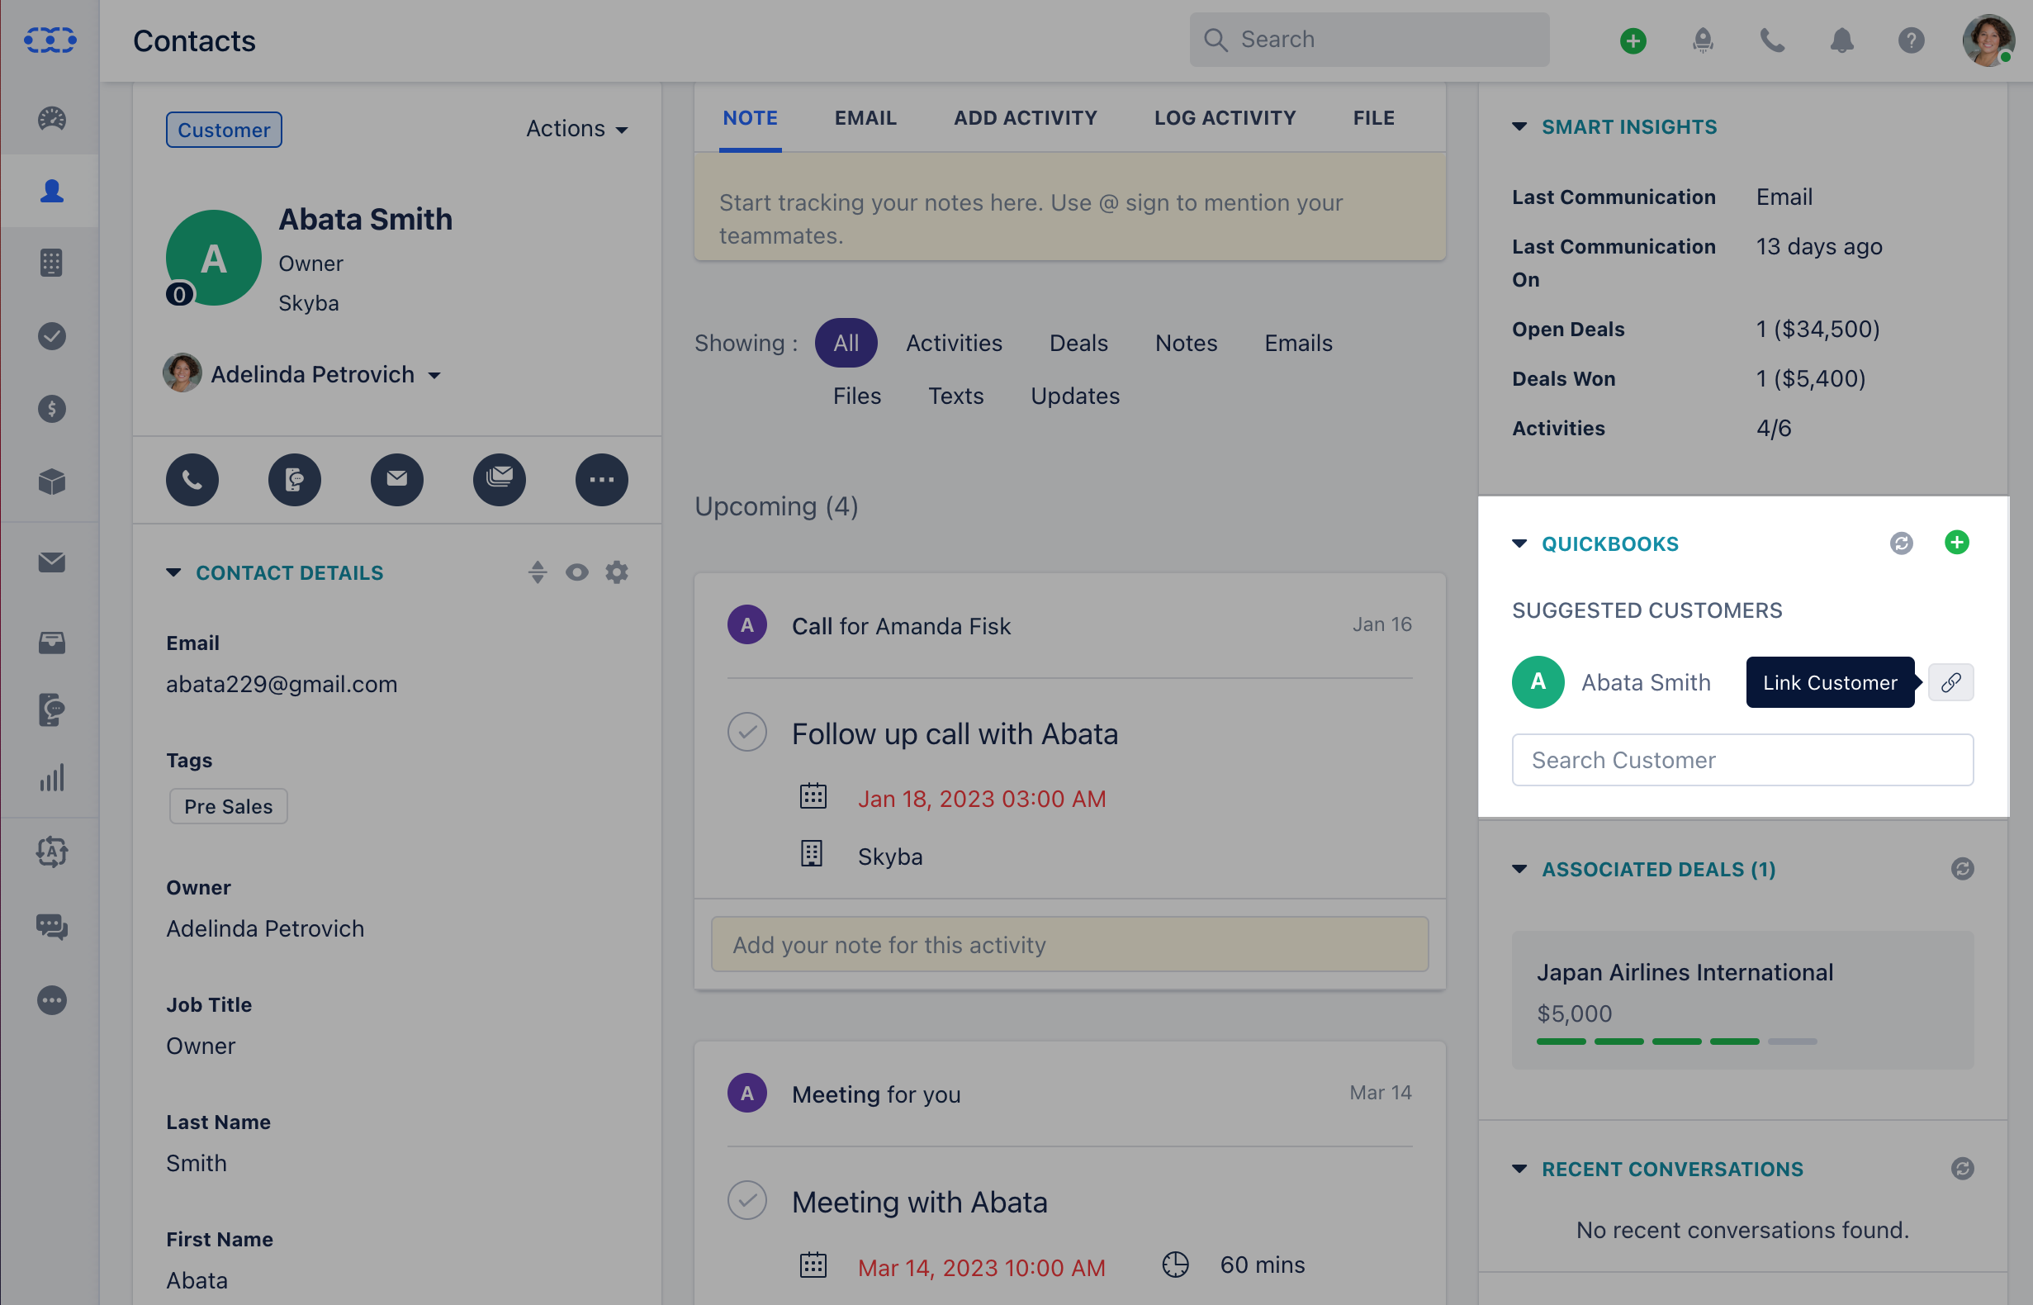
Task: Open email sequence action button
Action: point(500,480)
